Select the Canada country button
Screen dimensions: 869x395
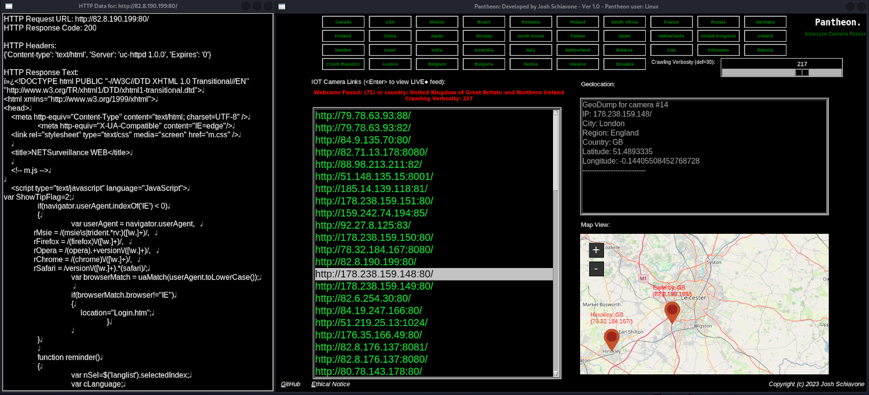(343, 22)
